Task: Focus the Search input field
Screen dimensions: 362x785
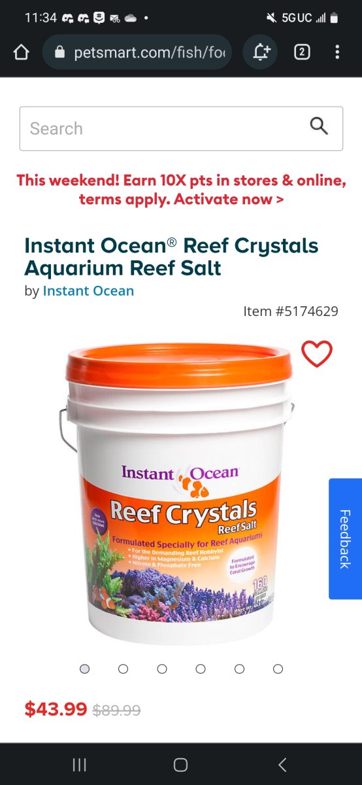Action: 181,128
